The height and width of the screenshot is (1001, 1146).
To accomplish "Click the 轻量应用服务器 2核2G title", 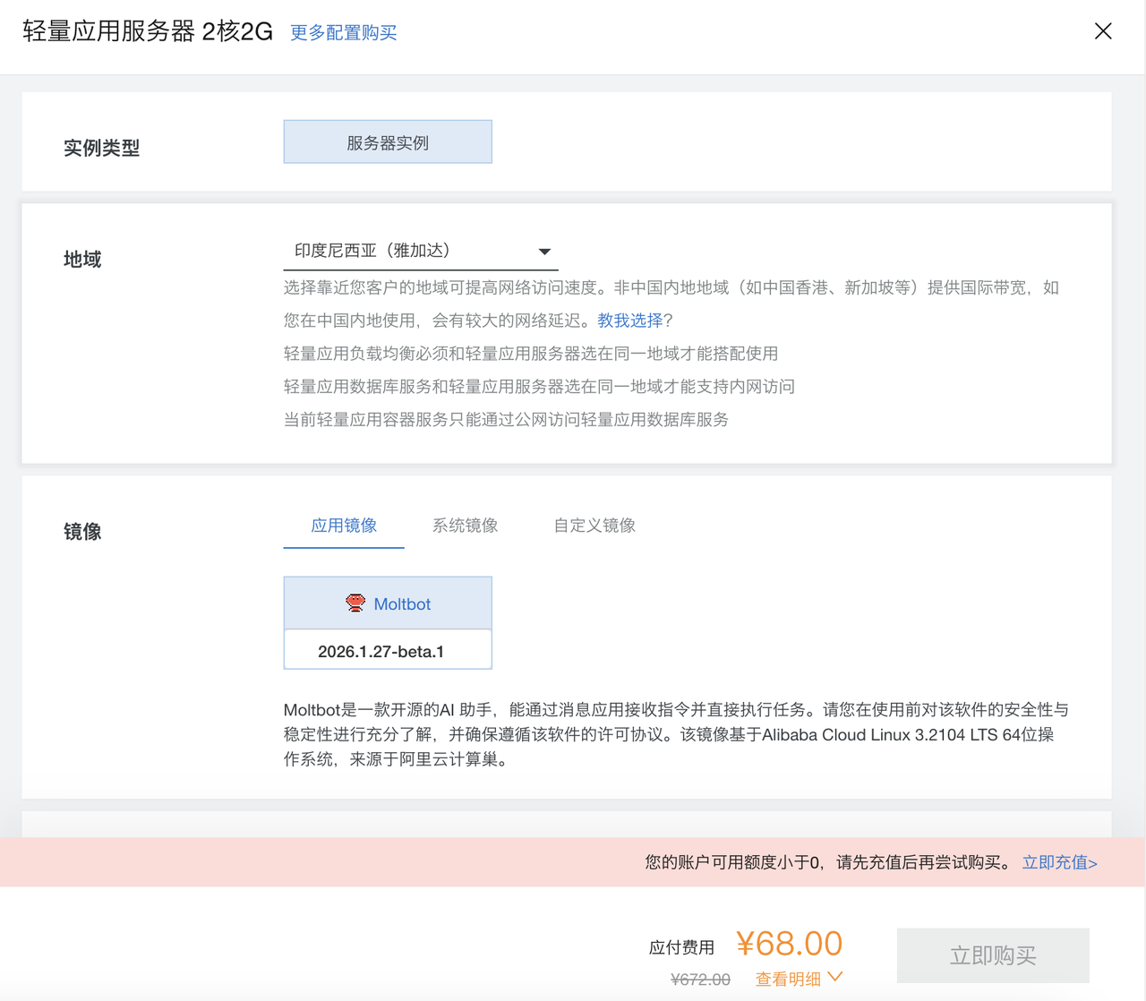I will point(148,31).
